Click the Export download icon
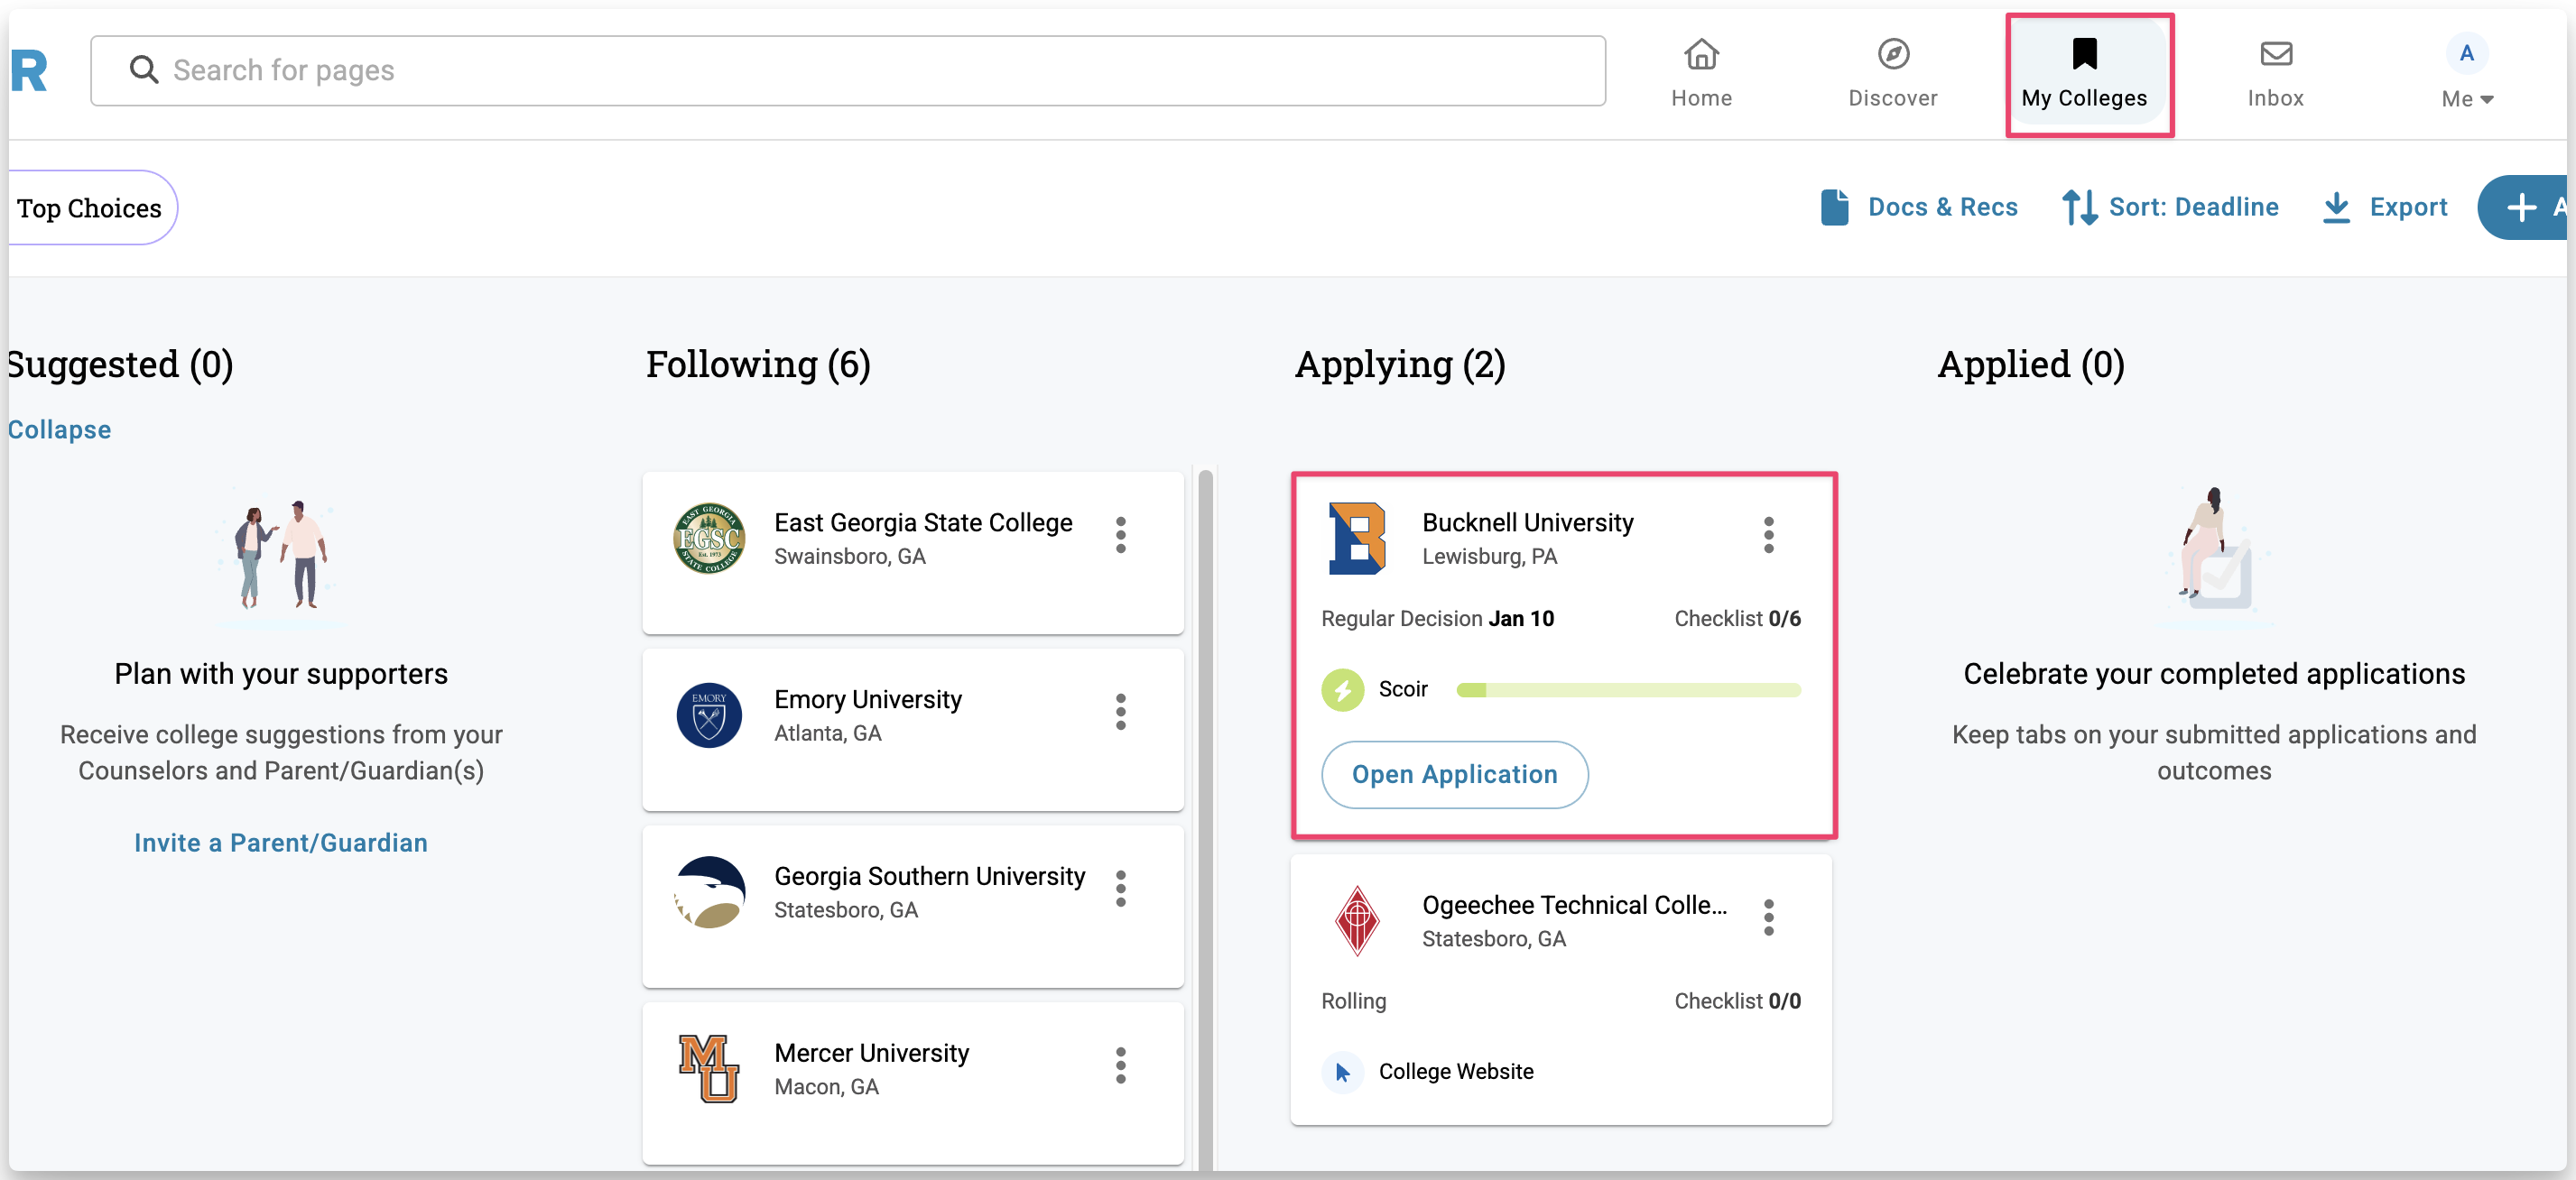Screen dimensions: 2576x1180 pyautogui.click(x=2335, y=207)
